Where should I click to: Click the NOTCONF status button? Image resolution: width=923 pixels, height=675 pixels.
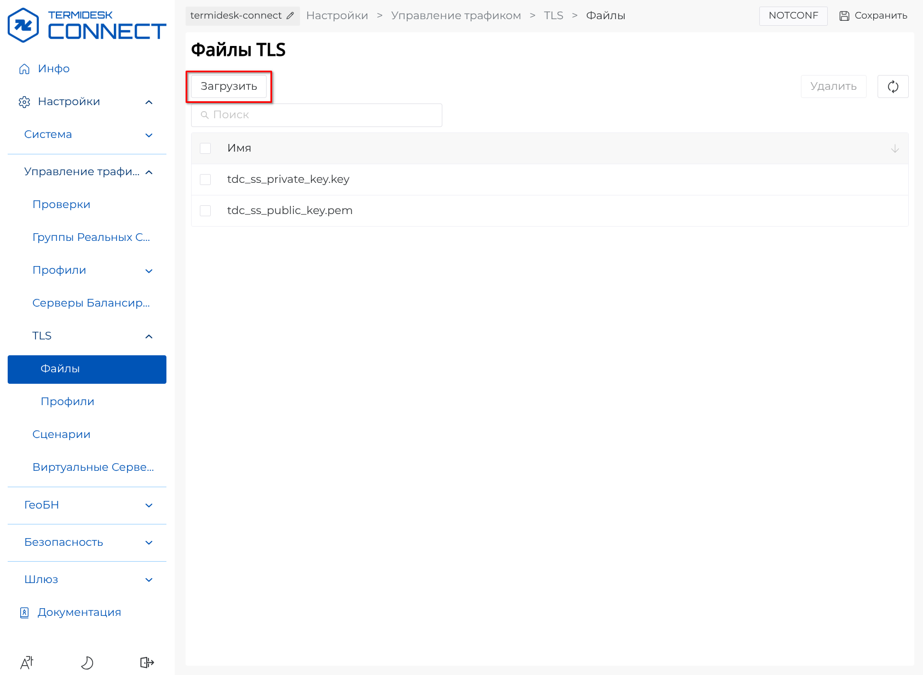pyautogui.click(x=793, y=16)
